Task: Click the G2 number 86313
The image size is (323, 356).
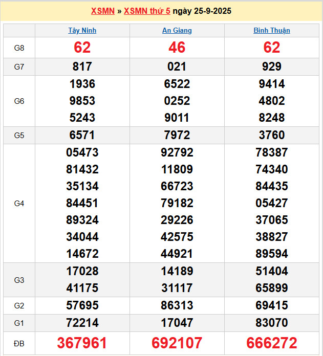Action: 177,305
